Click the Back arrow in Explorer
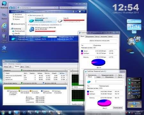The image size is (144, 115). 11,8
